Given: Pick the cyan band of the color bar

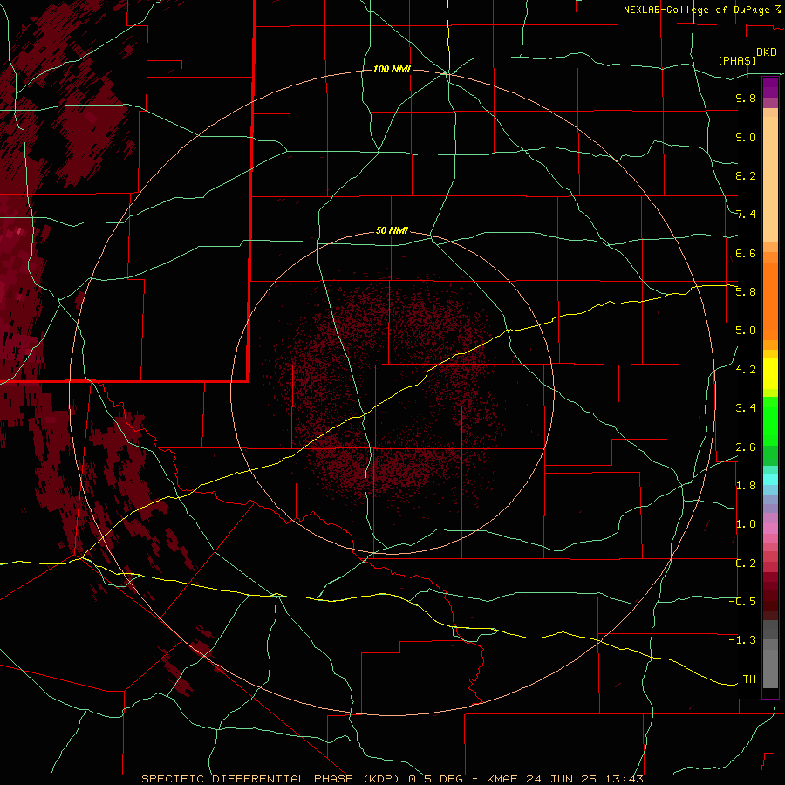Looking at the screenshot, I should click(770, 480).
